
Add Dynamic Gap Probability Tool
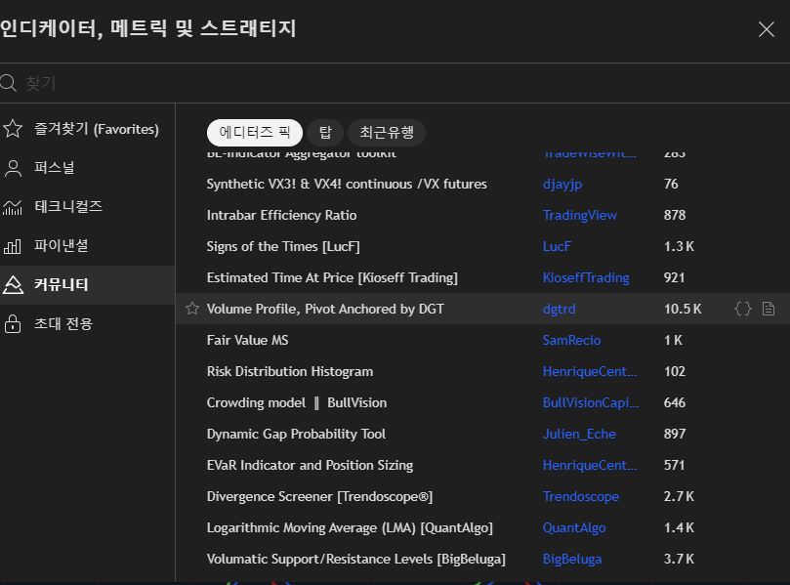(296, 434)
